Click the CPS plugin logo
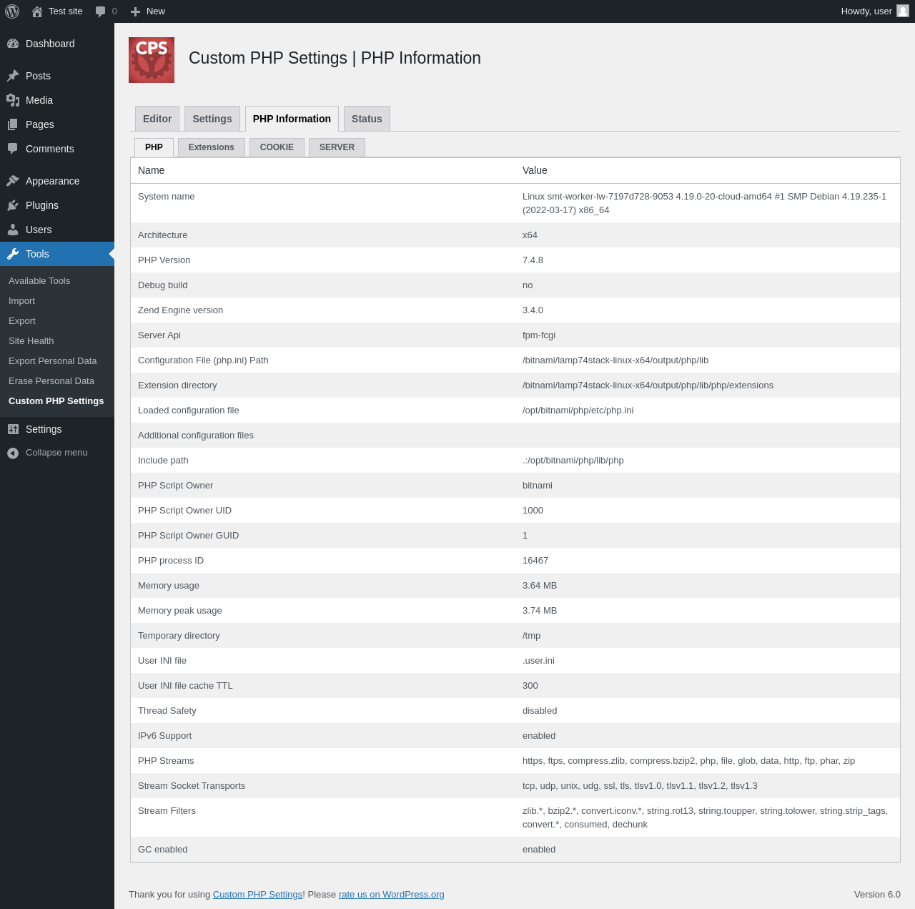 152,60
